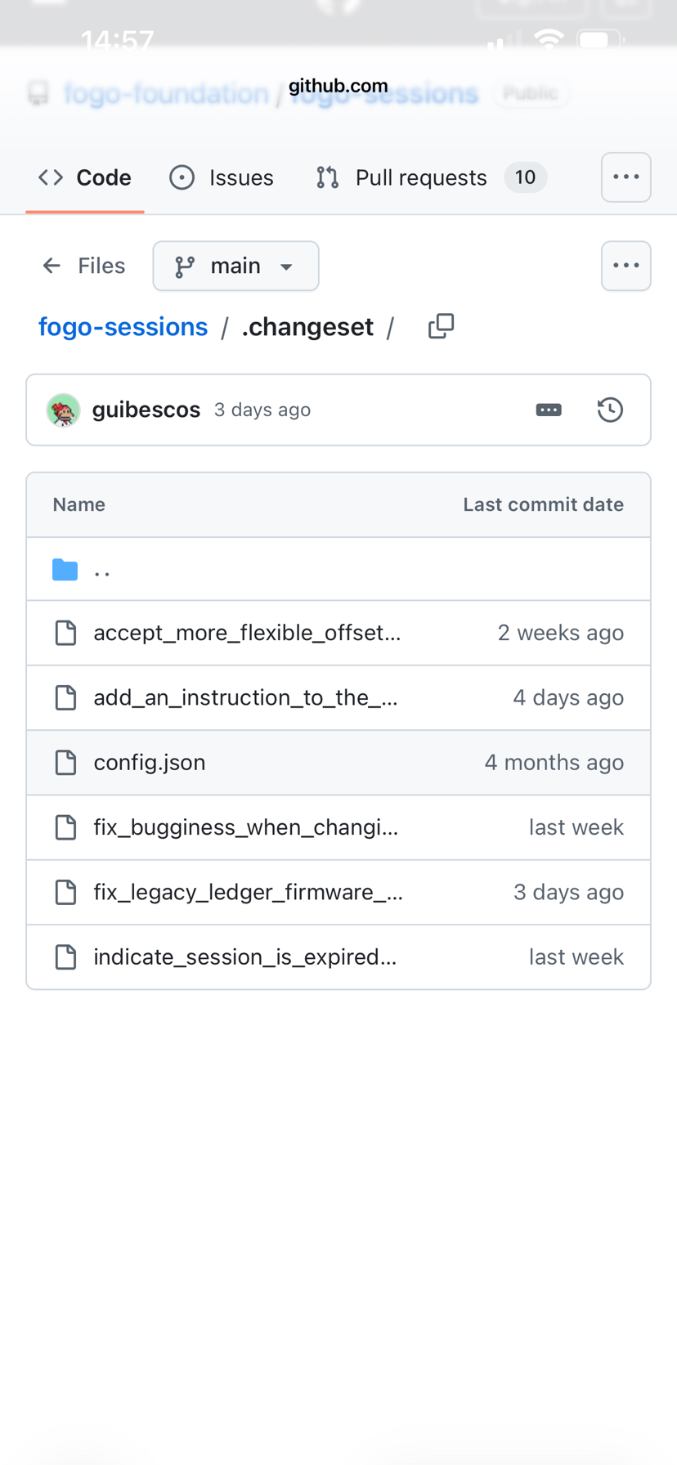Open fix_legacy_ledger_firmware file
The width and height of the screenshot is (677, 1465).
point(248,892)
